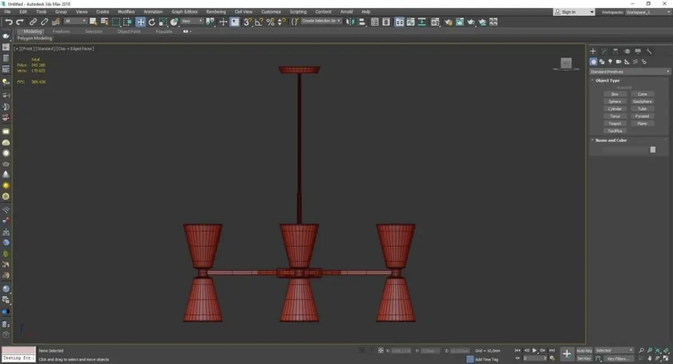Click the ViewCube in the viewport

point(566,63)
